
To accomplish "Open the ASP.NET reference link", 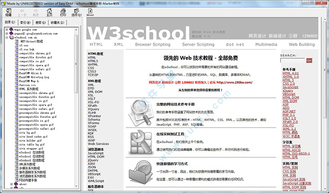I will (289, 111).
